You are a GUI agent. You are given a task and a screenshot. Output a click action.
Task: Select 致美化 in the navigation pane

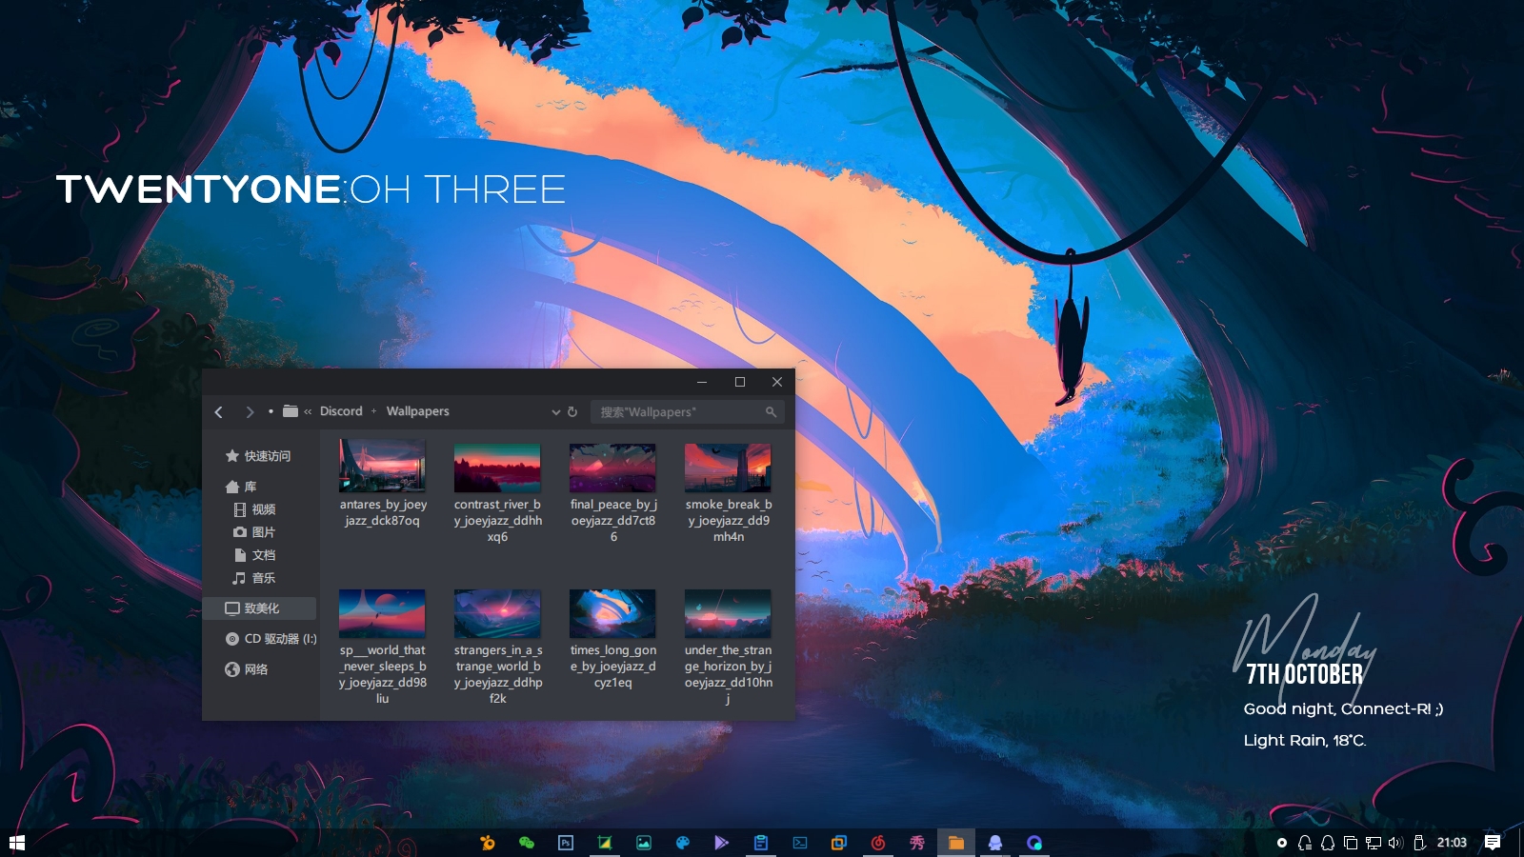(259, 608)
